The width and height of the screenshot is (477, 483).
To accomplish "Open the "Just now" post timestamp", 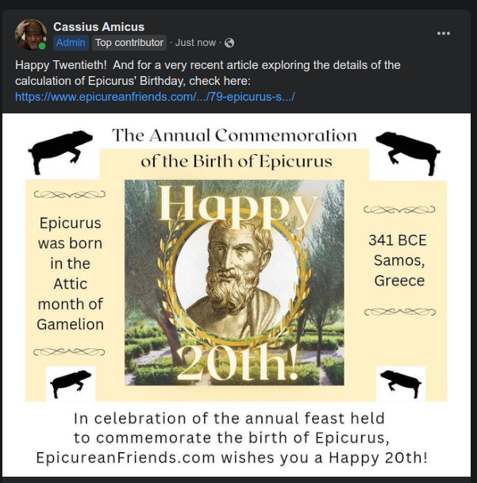I will (195, 43).
